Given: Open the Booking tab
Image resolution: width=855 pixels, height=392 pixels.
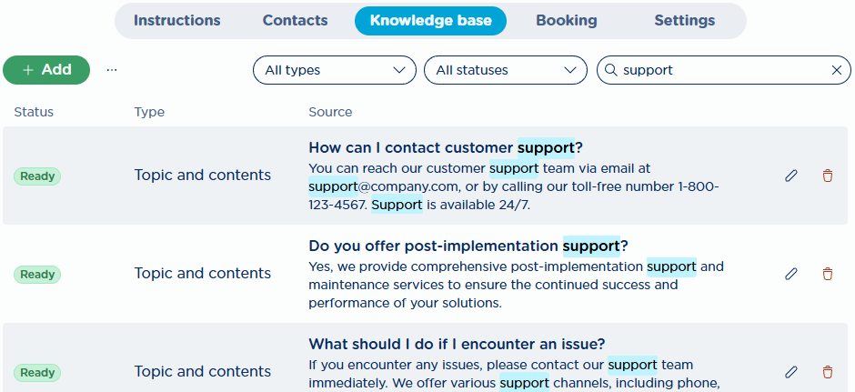Looking at the screenshot, I should 567,21.
